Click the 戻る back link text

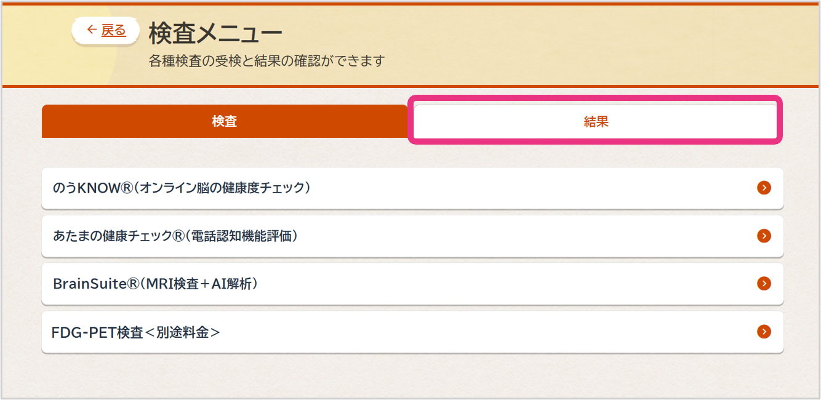coord(113,30)
